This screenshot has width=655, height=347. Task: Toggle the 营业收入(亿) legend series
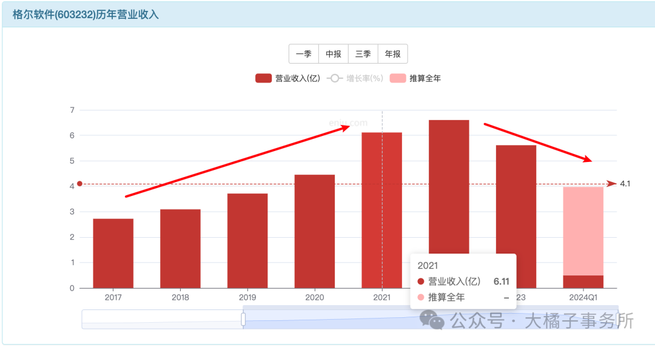(287, 78)
